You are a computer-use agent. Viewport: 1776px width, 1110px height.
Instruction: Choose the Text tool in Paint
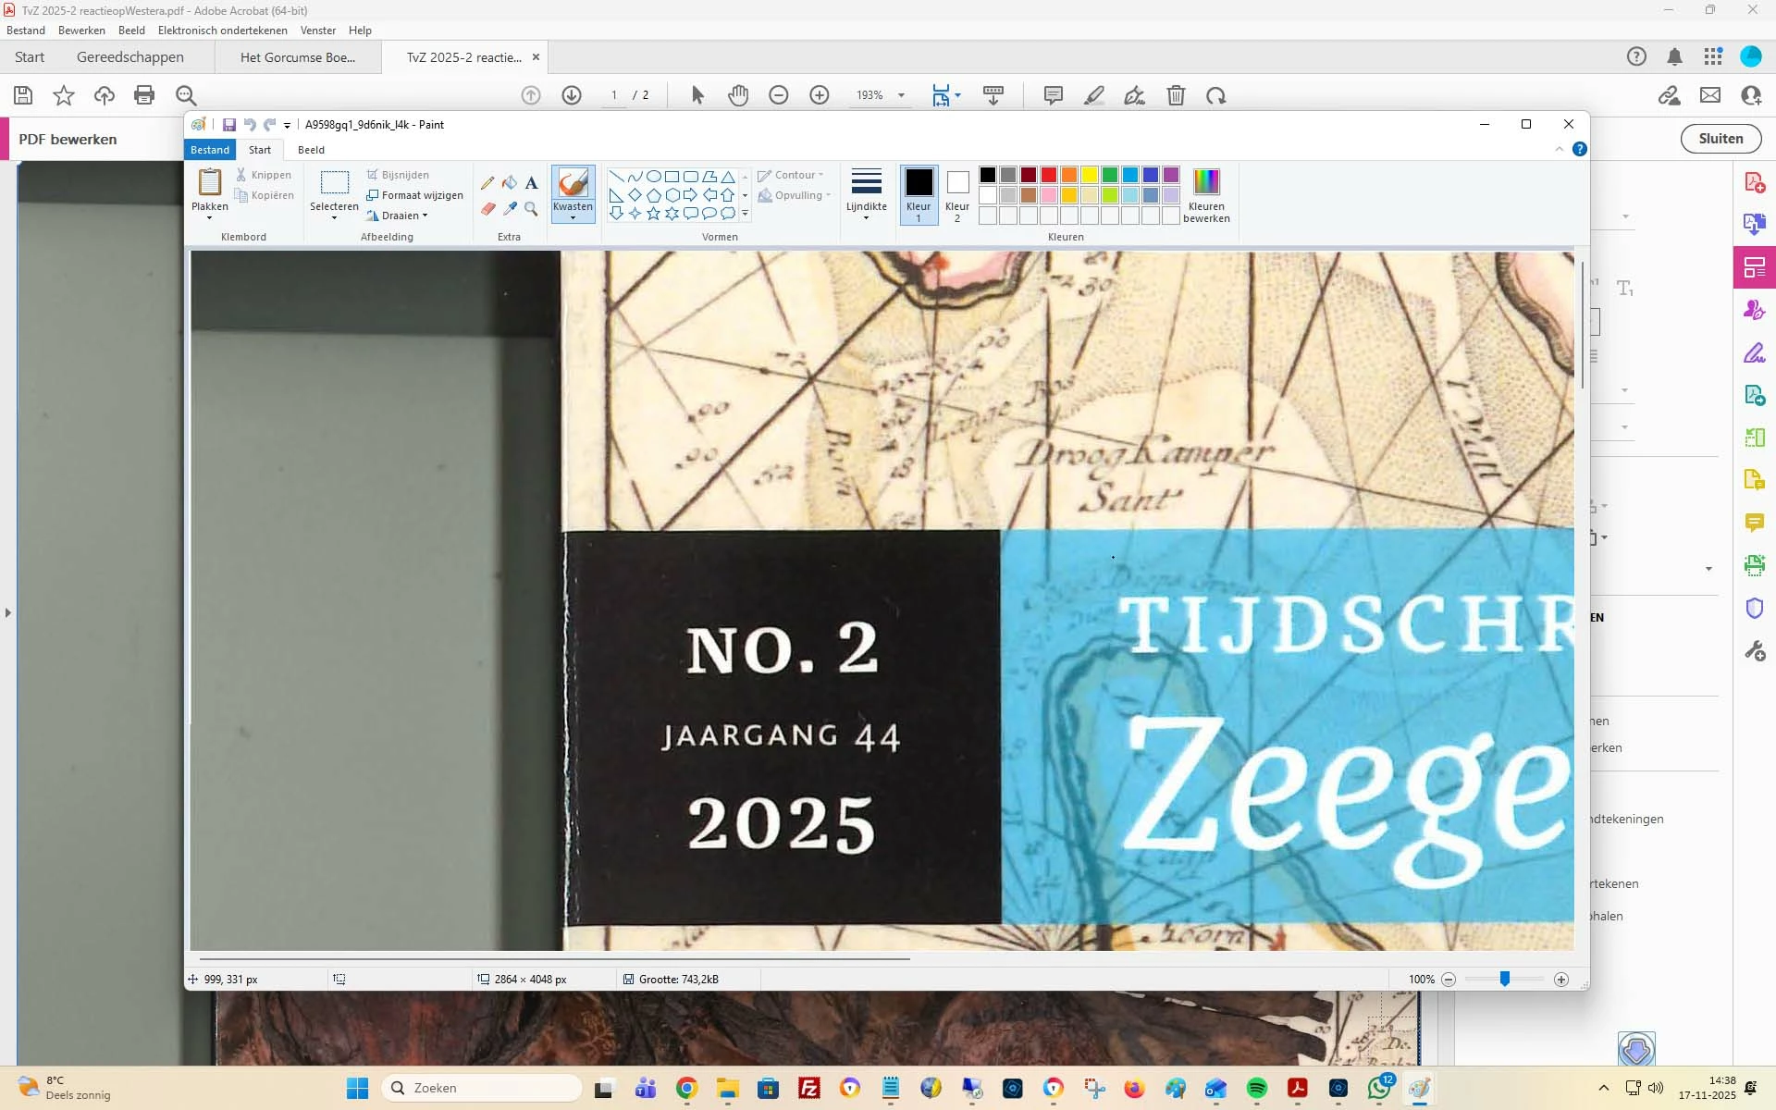(531, 182)
